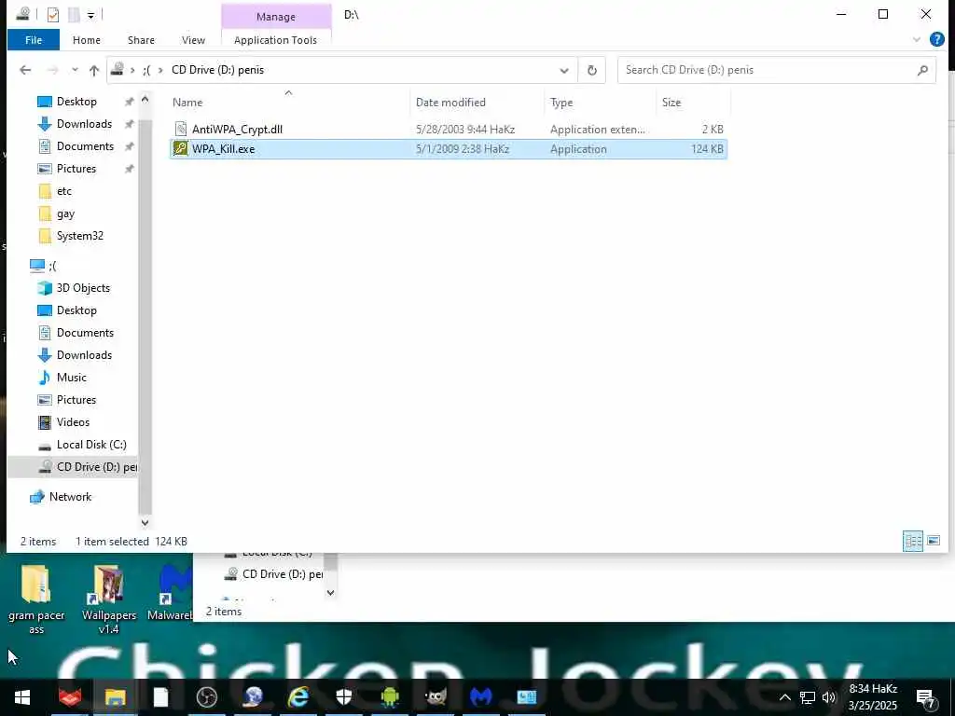Open the taskbar clock and date
The height and width of the screenshot is (716, 955).
tap(873, 697)
